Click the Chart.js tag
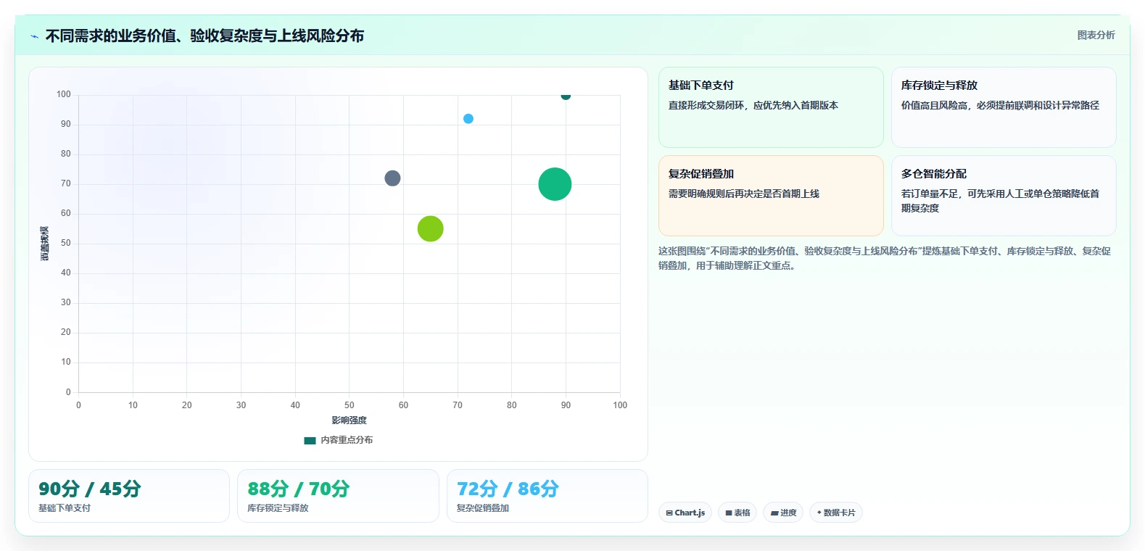 (x=685, y=513)
